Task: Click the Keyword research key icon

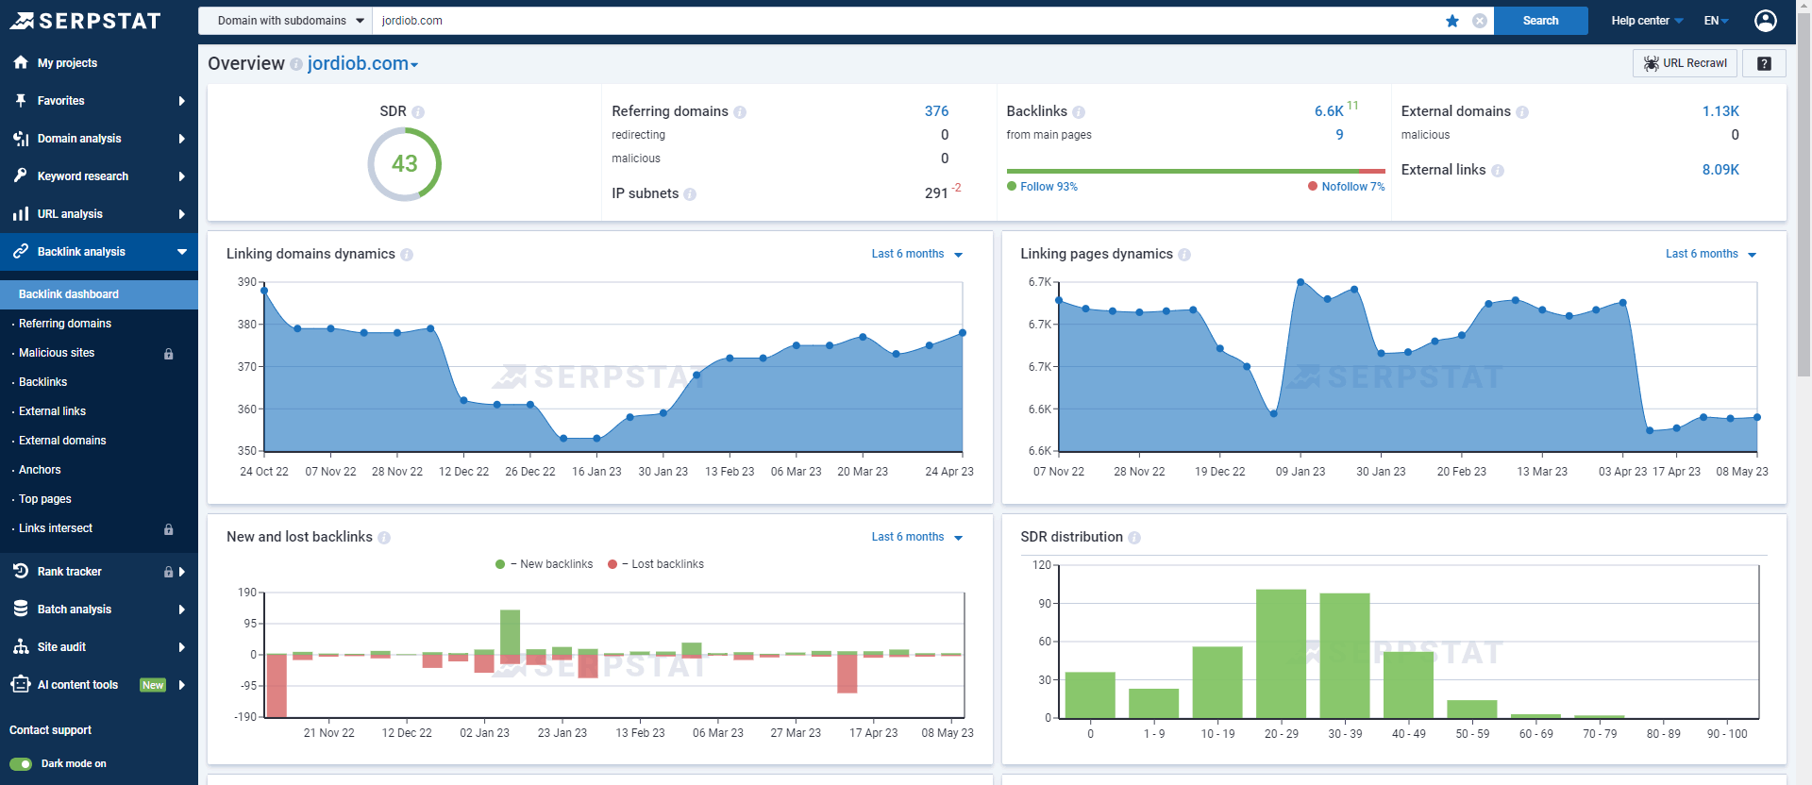Action: pos(21,175)
